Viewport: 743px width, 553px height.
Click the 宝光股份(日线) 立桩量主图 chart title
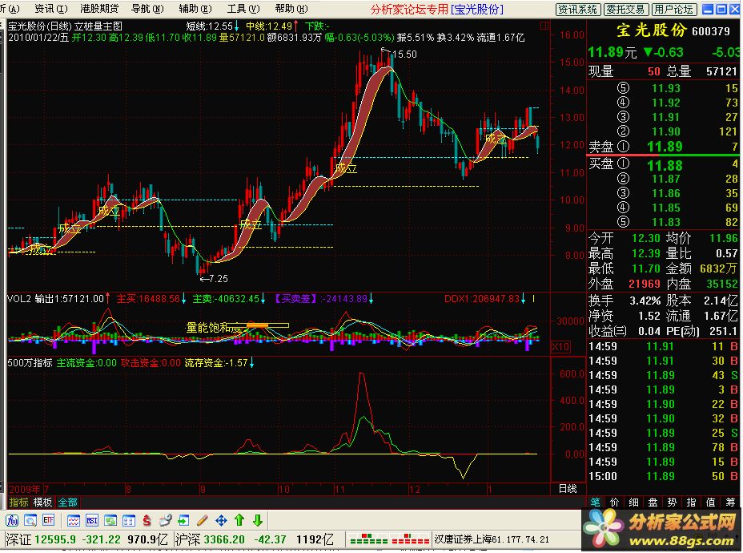(66, 26)
